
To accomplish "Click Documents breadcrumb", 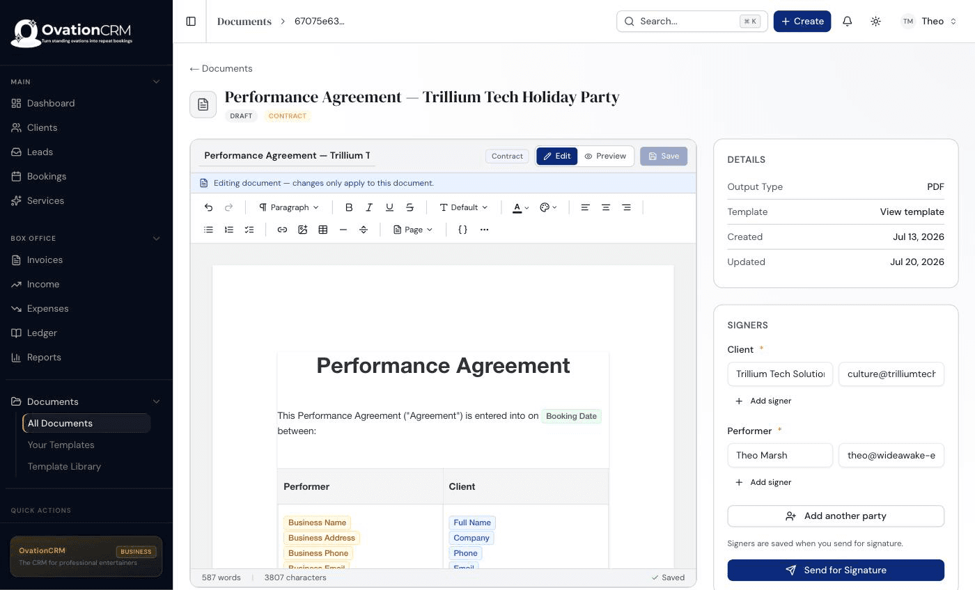I will click(244, 22).
